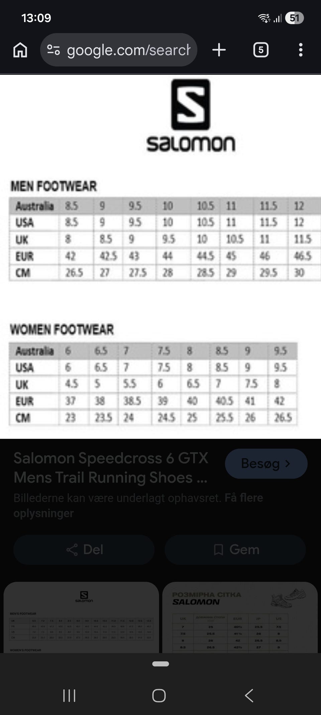Image resolution: width=321 pixels, height=715 pixels.
Task: Tap the battery indicator in status bar
Action: 294,18
